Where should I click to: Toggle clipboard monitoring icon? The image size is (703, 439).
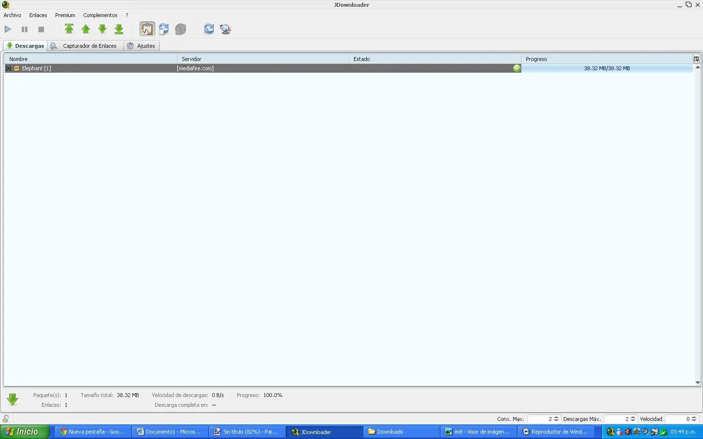[x=147, y=29]
